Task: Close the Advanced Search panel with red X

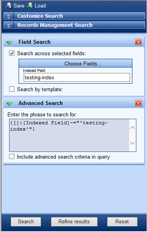Action: tap(138, 103)
